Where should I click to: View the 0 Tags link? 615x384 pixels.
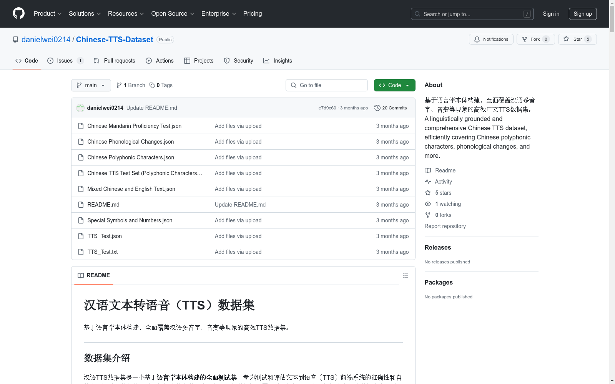click(161, 85)
